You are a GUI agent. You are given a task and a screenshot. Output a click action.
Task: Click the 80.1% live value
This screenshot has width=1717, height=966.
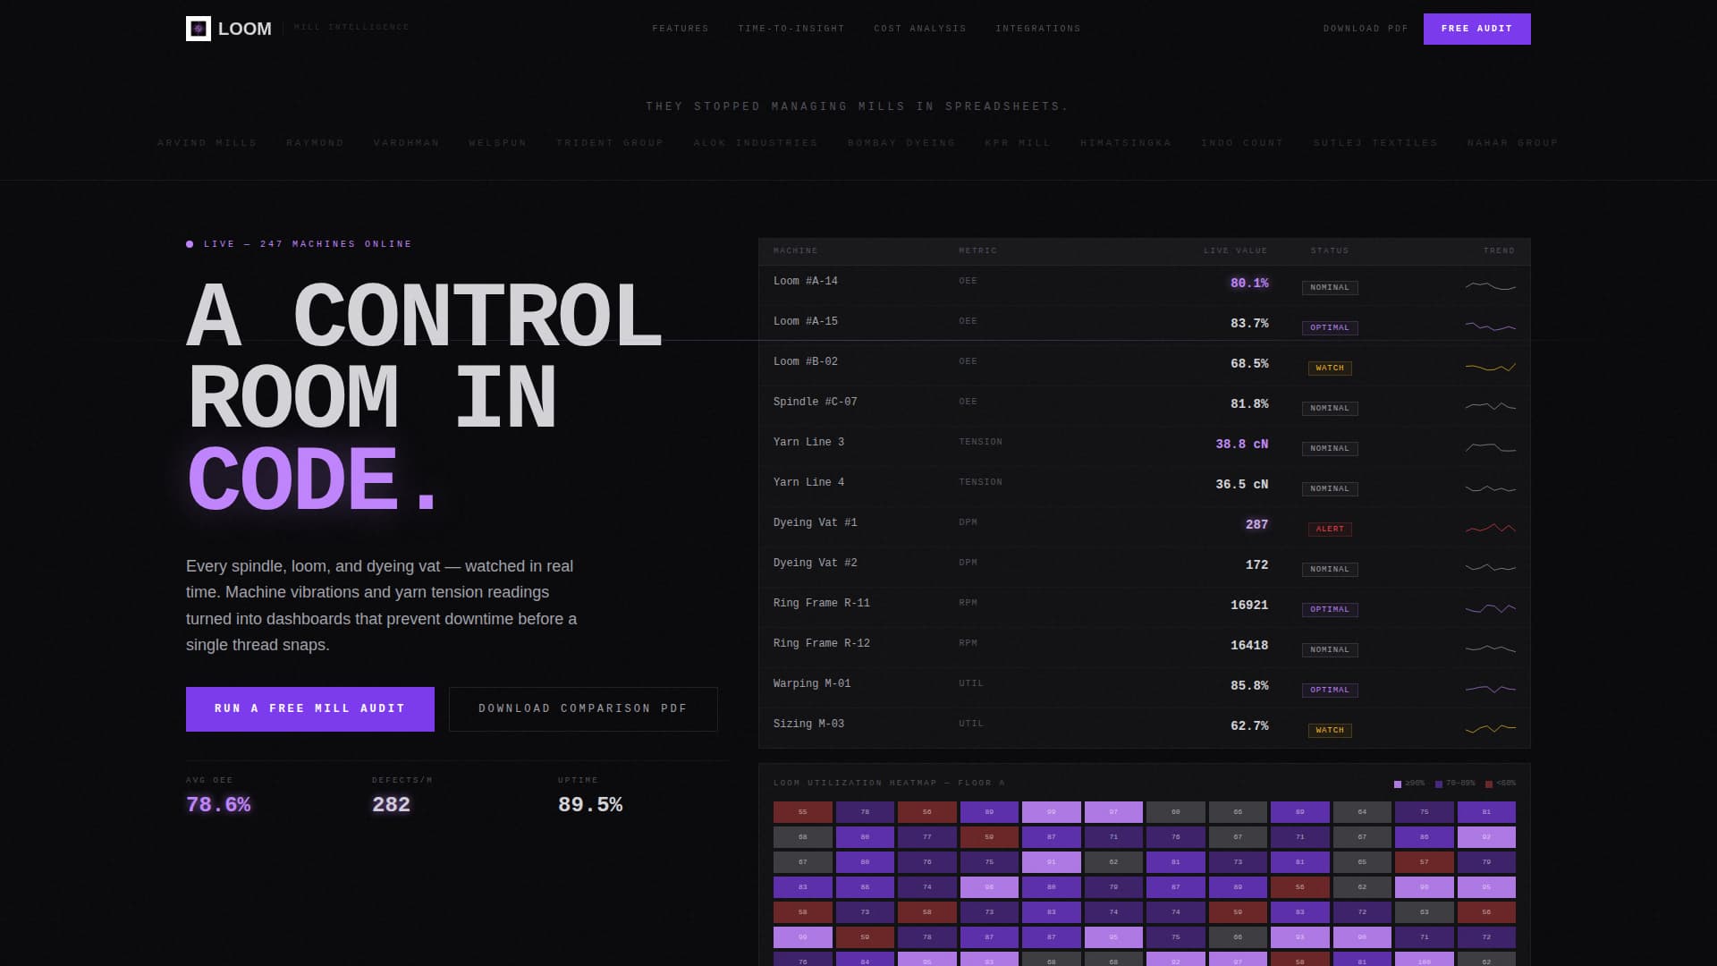[1249, 283]
